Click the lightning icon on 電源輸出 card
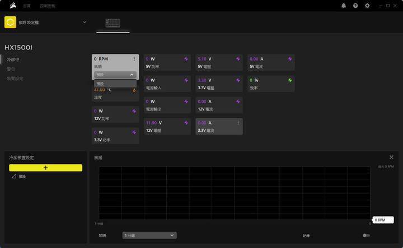 pos(186,102)
